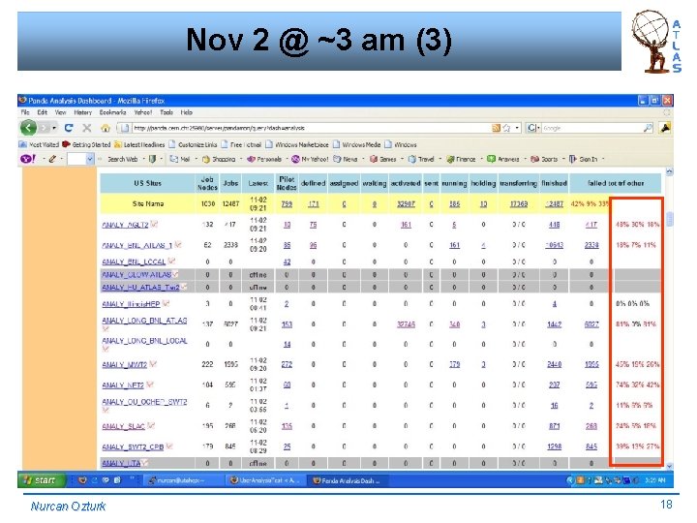This screenshot has height=523, width=697.
Task: Click the RSS feed icon in address bar
Action: tap(496, 128)
